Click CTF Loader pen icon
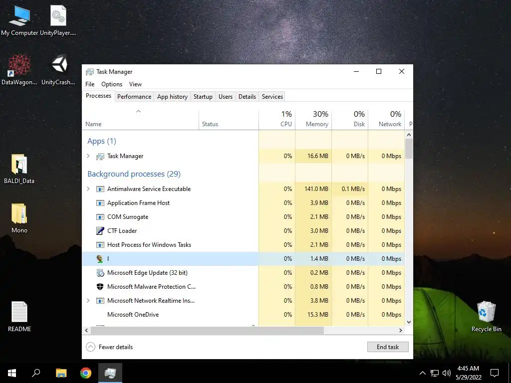 click(x=100, y=231)
